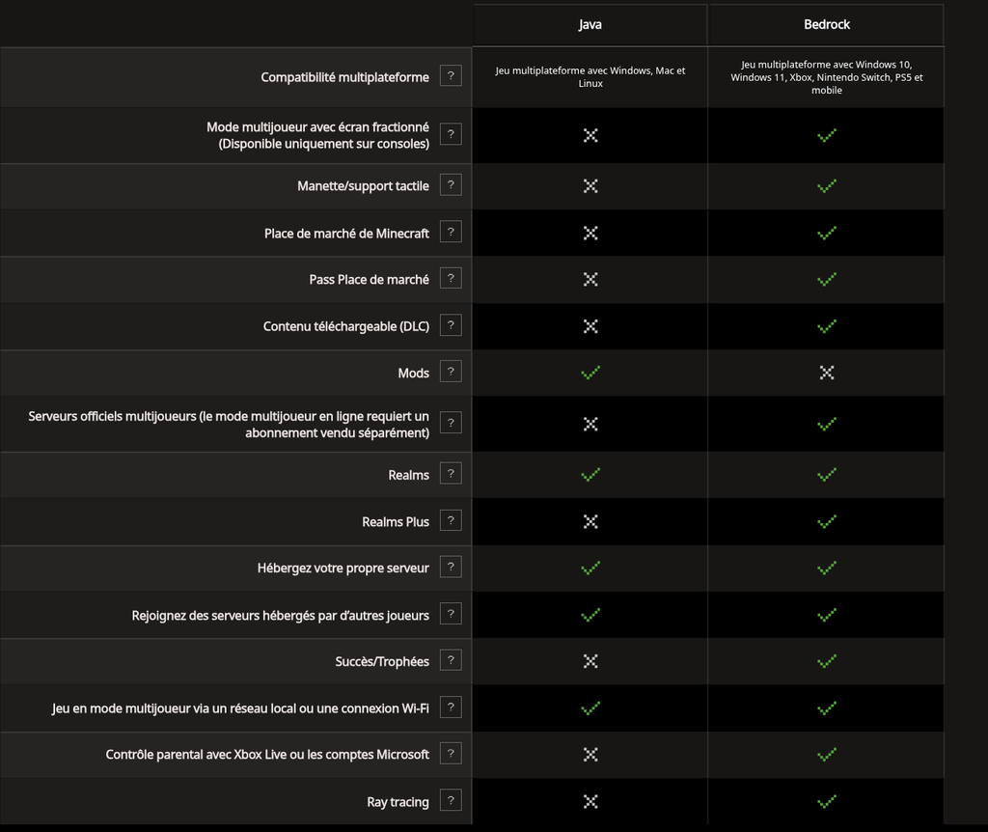988x832 pixels.
Task: Click help icon next to Ray tracing
Action: click(451, 800)
